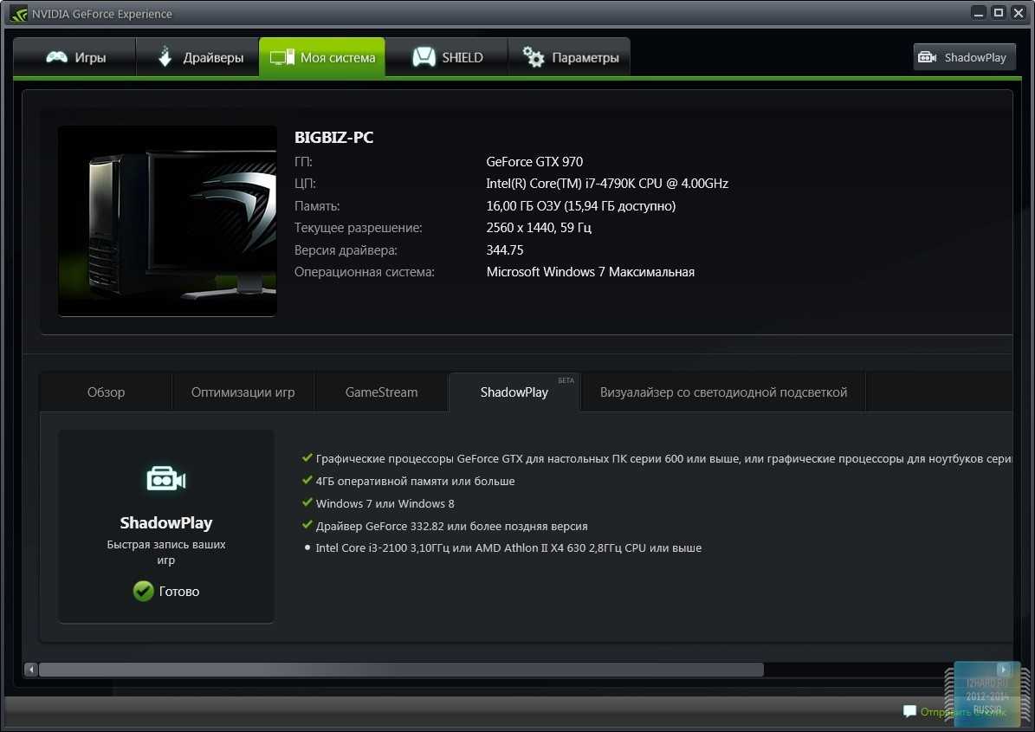Click the ShadowPlay camera icon in left panel
The height and width of the screenshot is (732, 1035).
[165, 479]
